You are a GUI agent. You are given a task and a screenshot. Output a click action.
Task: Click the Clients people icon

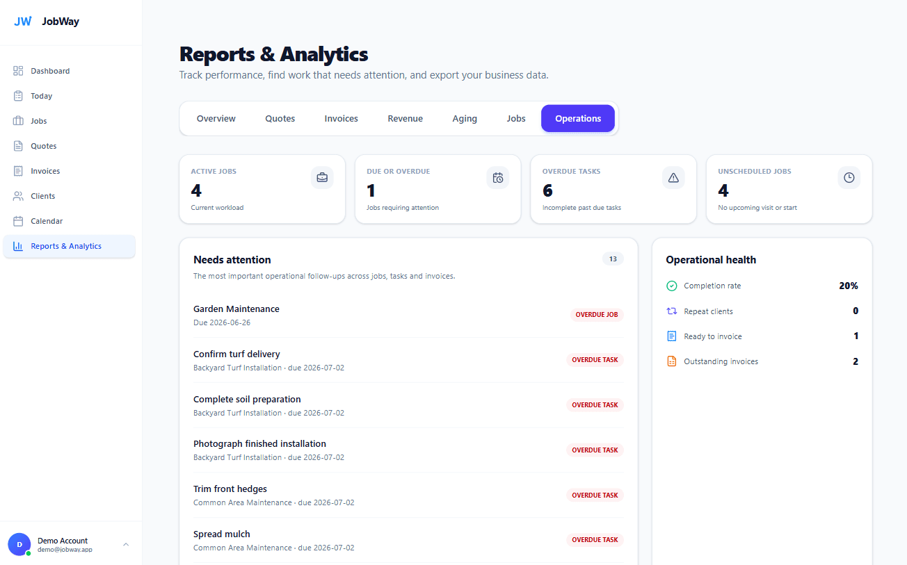tap(18, 196)
